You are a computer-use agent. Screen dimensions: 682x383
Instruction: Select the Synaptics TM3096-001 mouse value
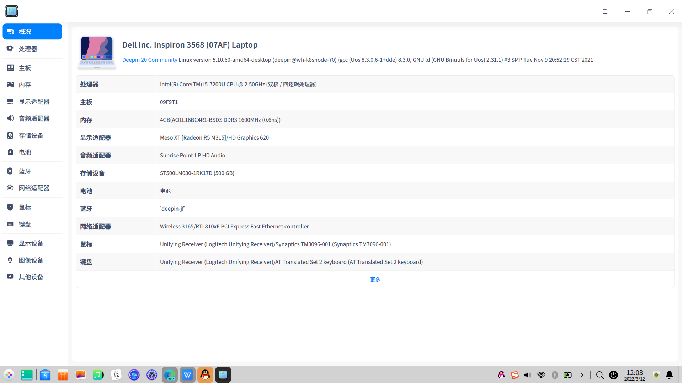point(275,244)
